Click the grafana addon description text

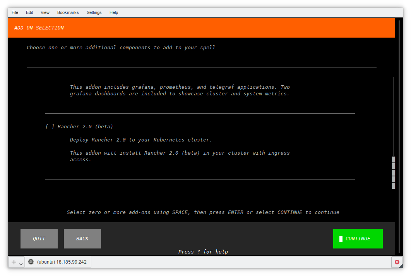pyautogui.click(x=180, y=90)
